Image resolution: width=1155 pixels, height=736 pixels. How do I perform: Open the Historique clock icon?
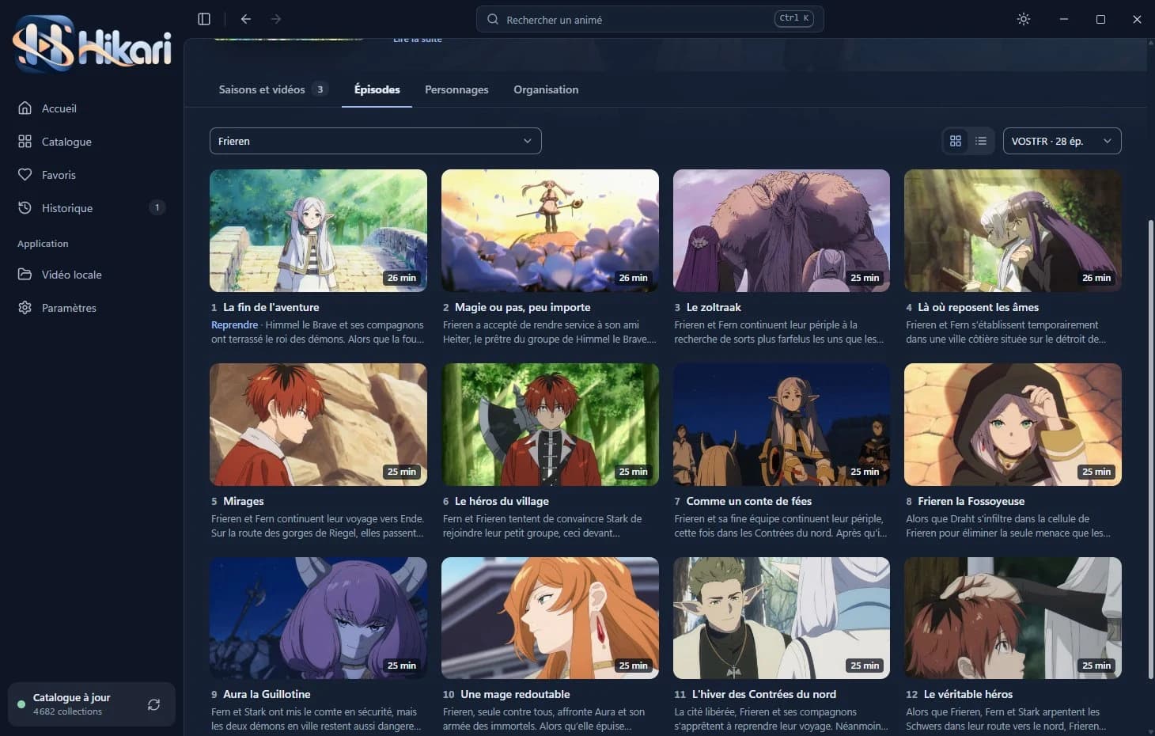click(25, 207)
